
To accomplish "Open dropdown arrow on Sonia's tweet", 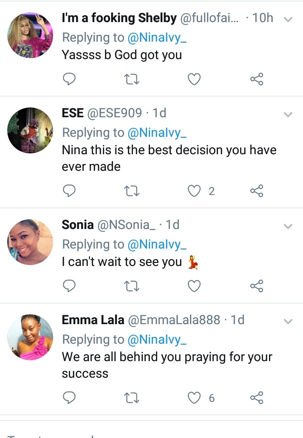I will [288, 226].
